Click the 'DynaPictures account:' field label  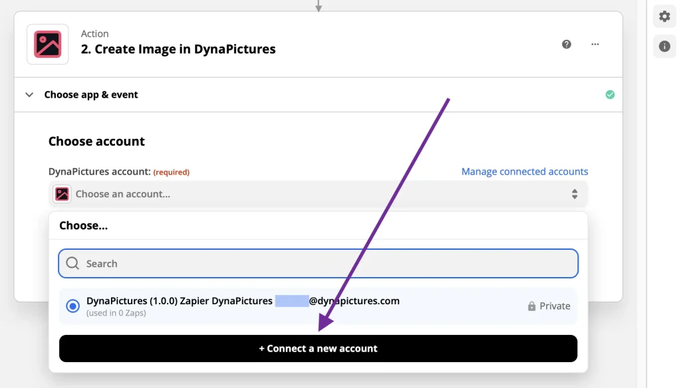point(100,171)
